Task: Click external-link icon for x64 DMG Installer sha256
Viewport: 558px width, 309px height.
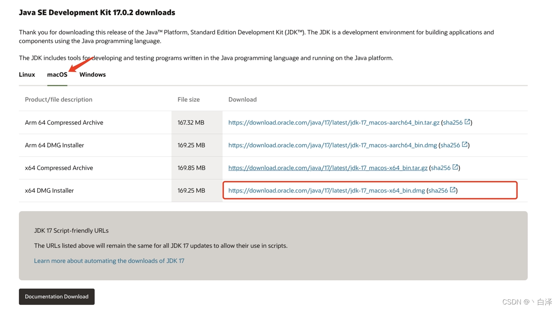Action: click(x=453, y=190)
